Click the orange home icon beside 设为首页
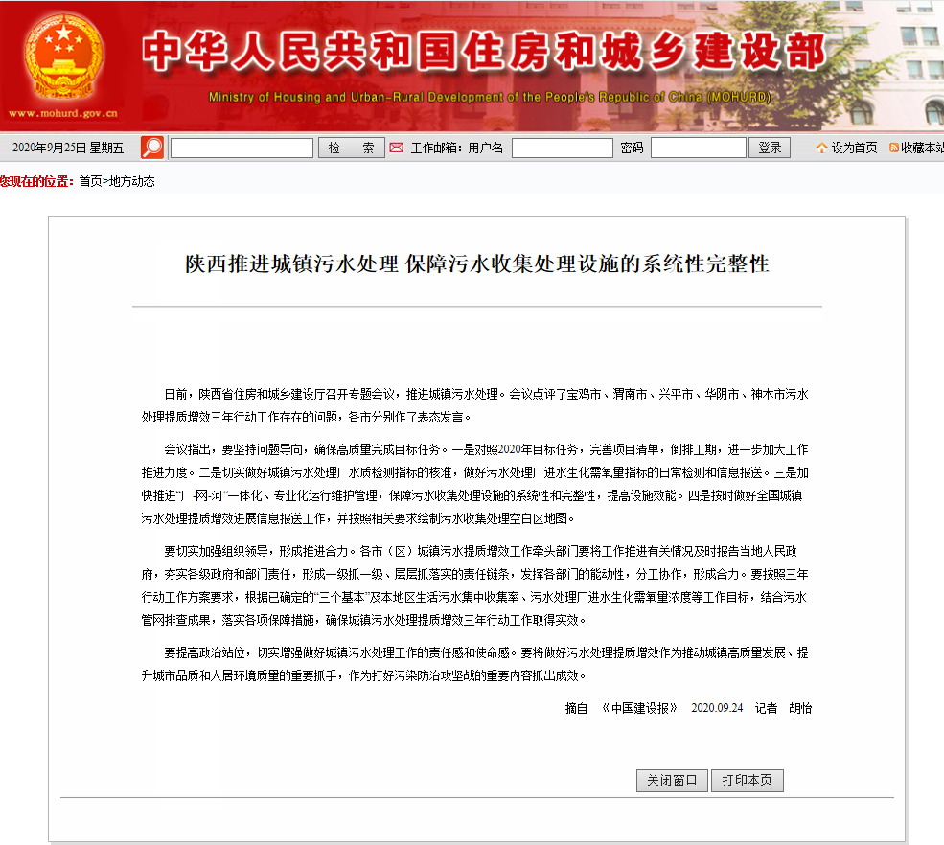 coord(821,148)
